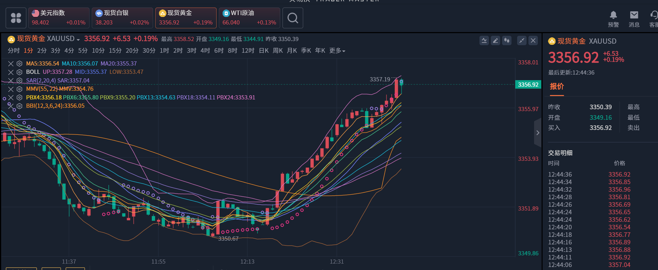Open BBI indicator settings
658x270 pixels.
click(19, 106)
